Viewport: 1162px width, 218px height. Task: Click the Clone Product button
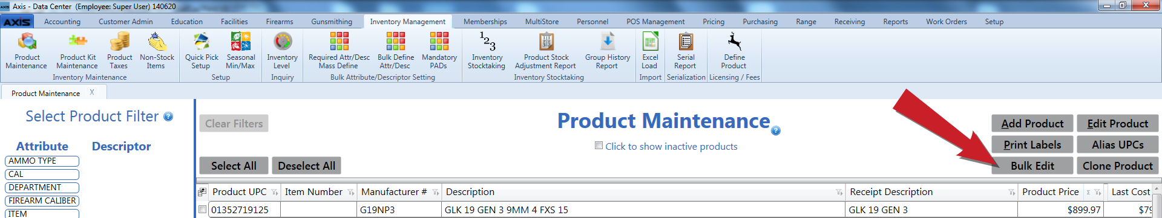(x=1117, y=165)
